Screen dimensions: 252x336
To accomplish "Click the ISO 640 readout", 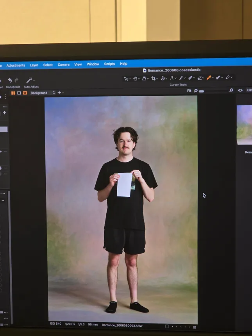I will [56, 323].
